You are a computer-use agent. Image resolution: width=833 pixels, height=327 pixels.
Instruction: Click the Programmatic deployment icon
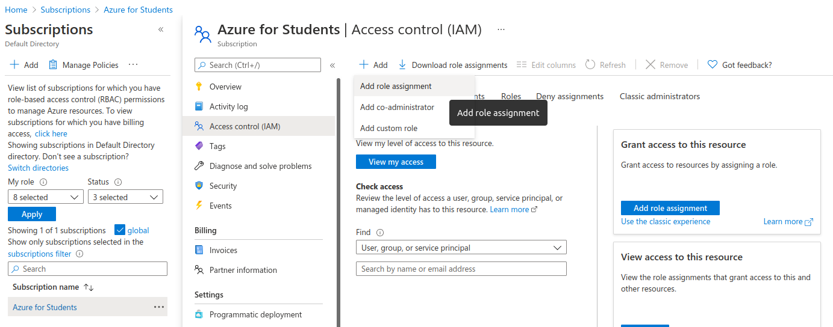[199, 314]
